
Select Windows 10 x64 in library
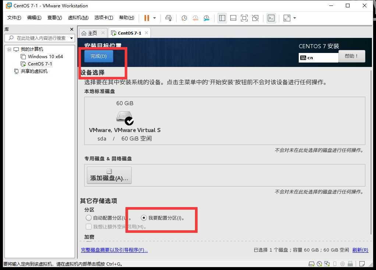click(45, 57)
